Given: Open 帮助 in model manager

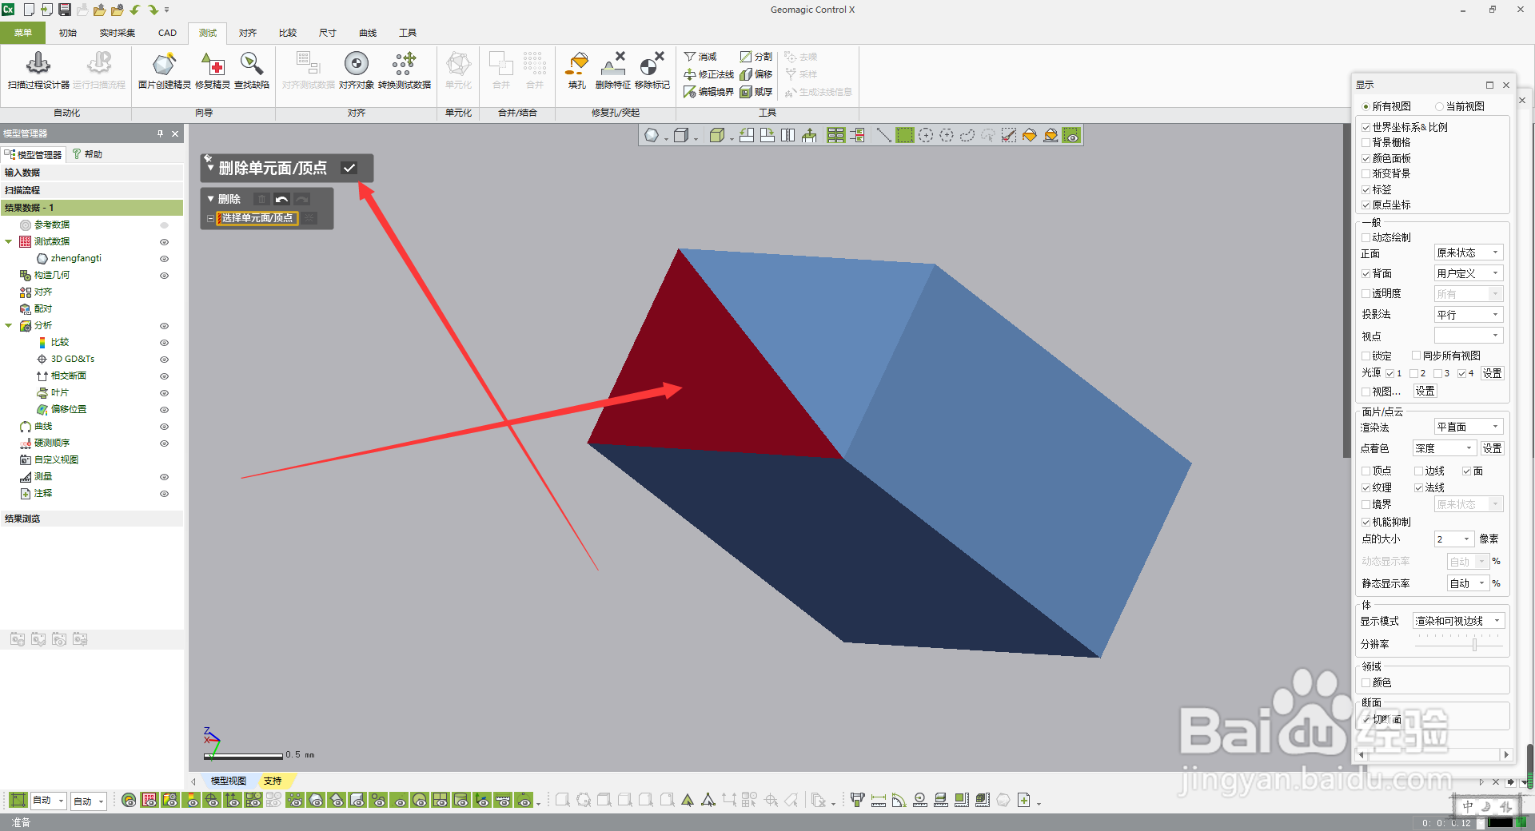Looking at the screenshot, I should 87,154.
